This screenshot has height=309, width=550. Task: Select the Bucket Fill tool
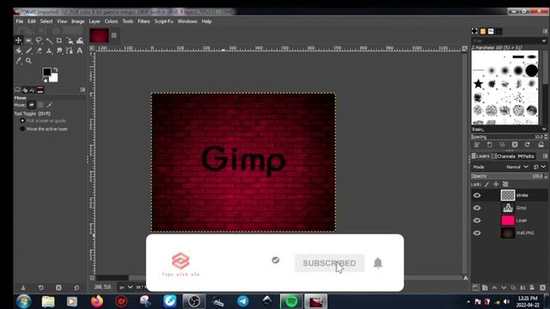click(x=18, y=51)
